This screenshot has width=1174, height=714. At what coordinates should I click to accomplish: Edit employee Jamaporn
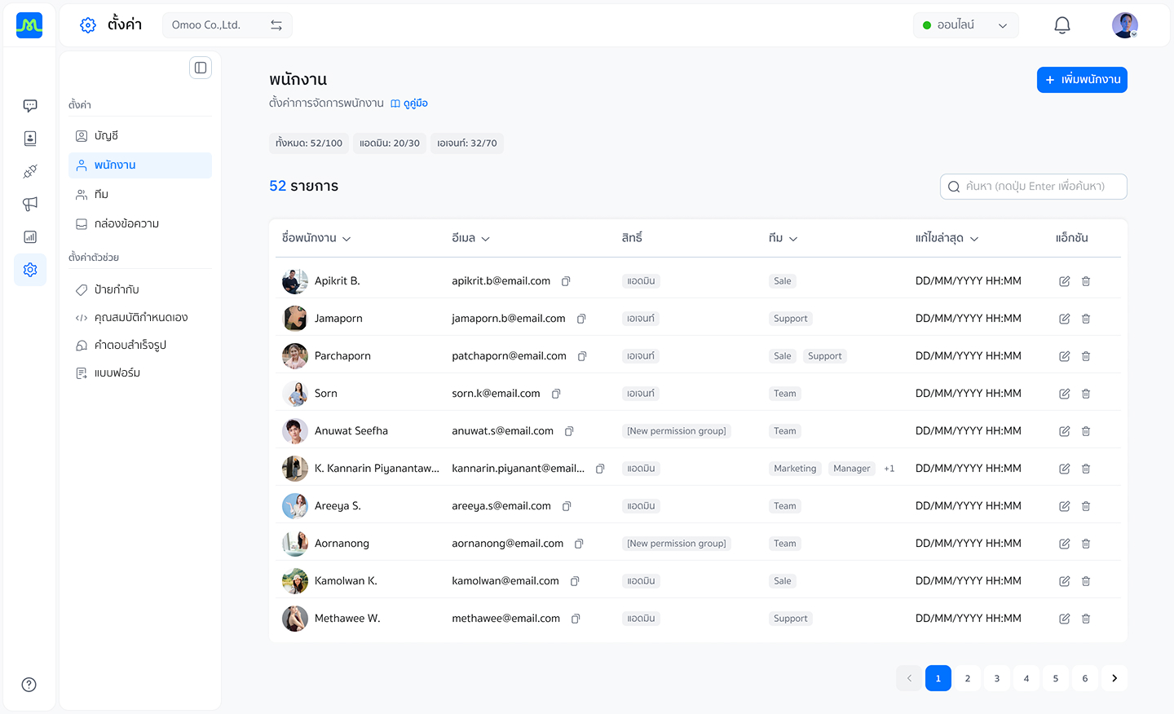1064,319
